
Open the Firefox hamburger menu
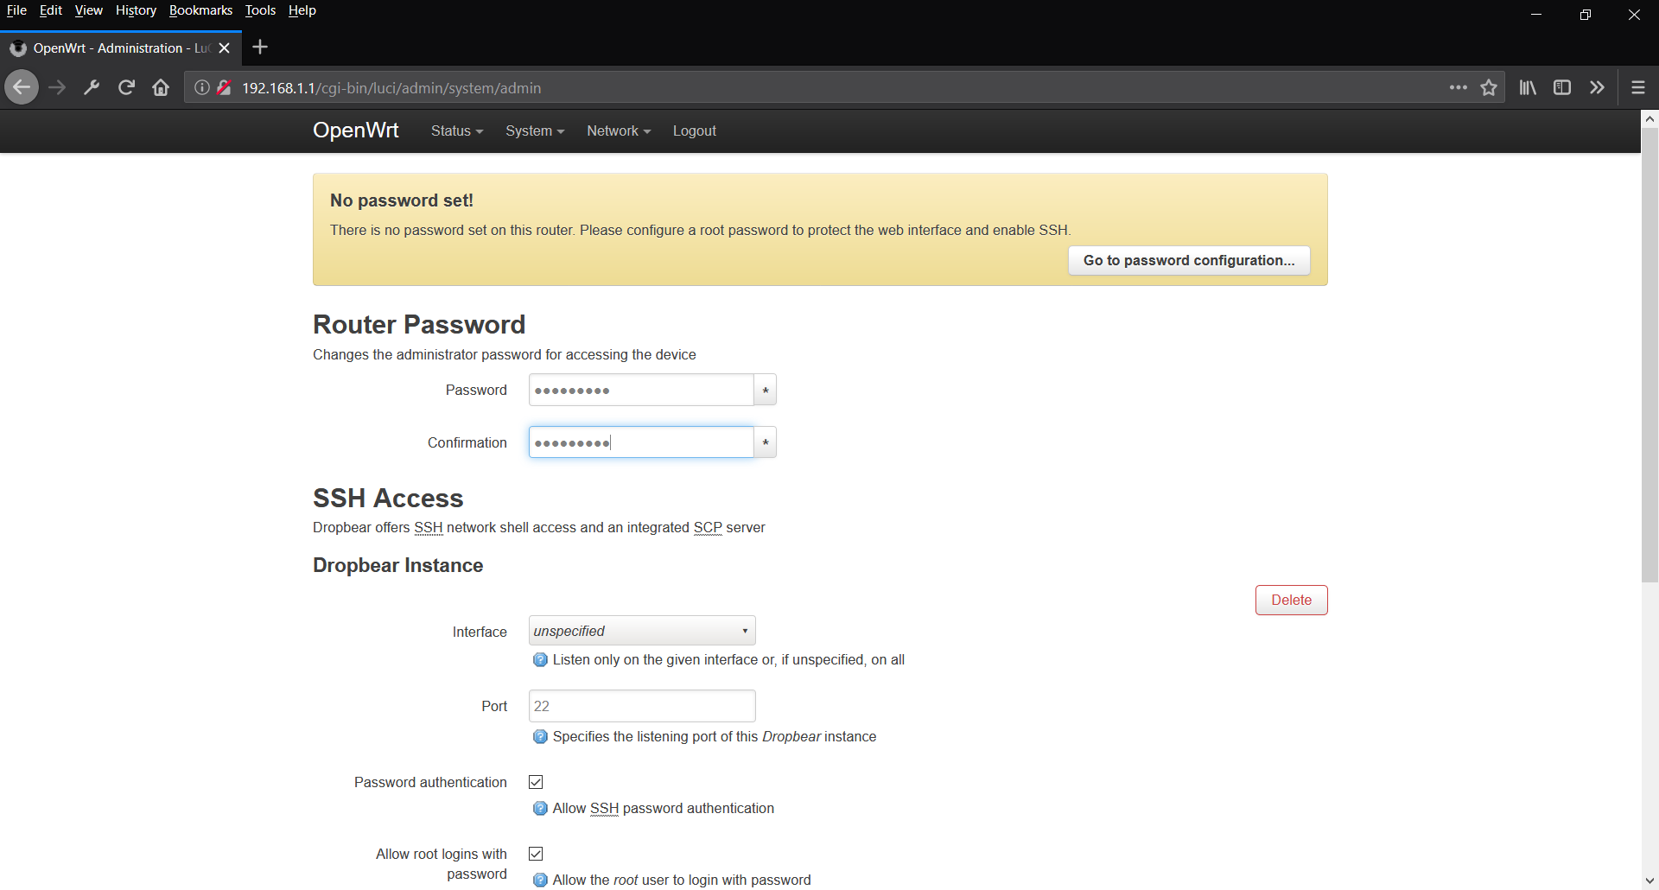click(1637, 87)
